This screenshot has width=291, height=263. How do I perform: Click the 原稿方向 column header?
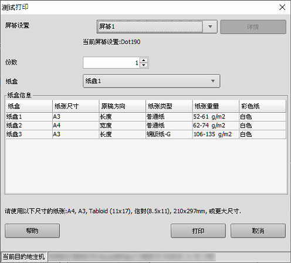(x=123, y=106)
